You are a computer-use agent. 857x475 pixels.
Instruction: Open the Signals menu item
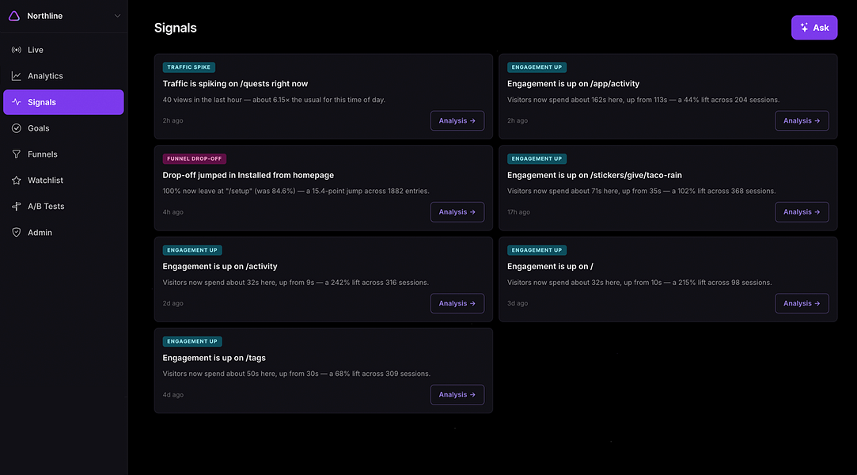(63, 102)
